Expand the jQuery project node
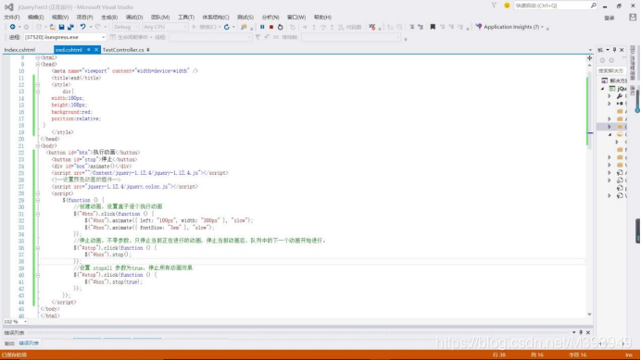 point(603,89)
